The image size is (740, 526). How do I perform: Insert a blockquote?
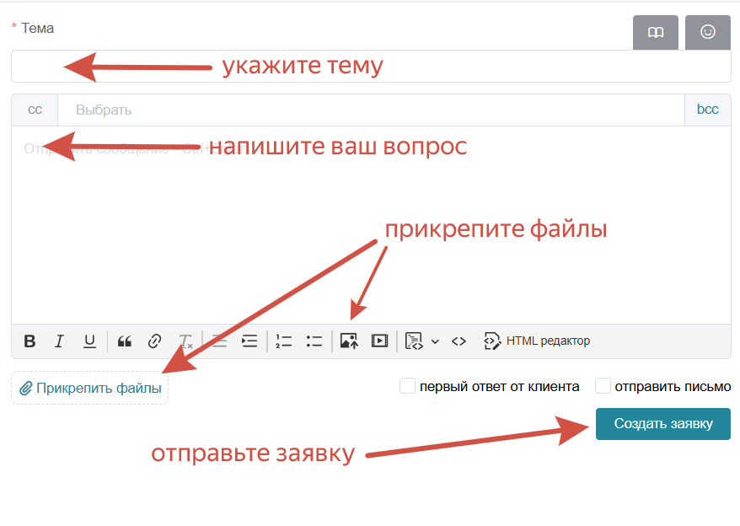125,341
